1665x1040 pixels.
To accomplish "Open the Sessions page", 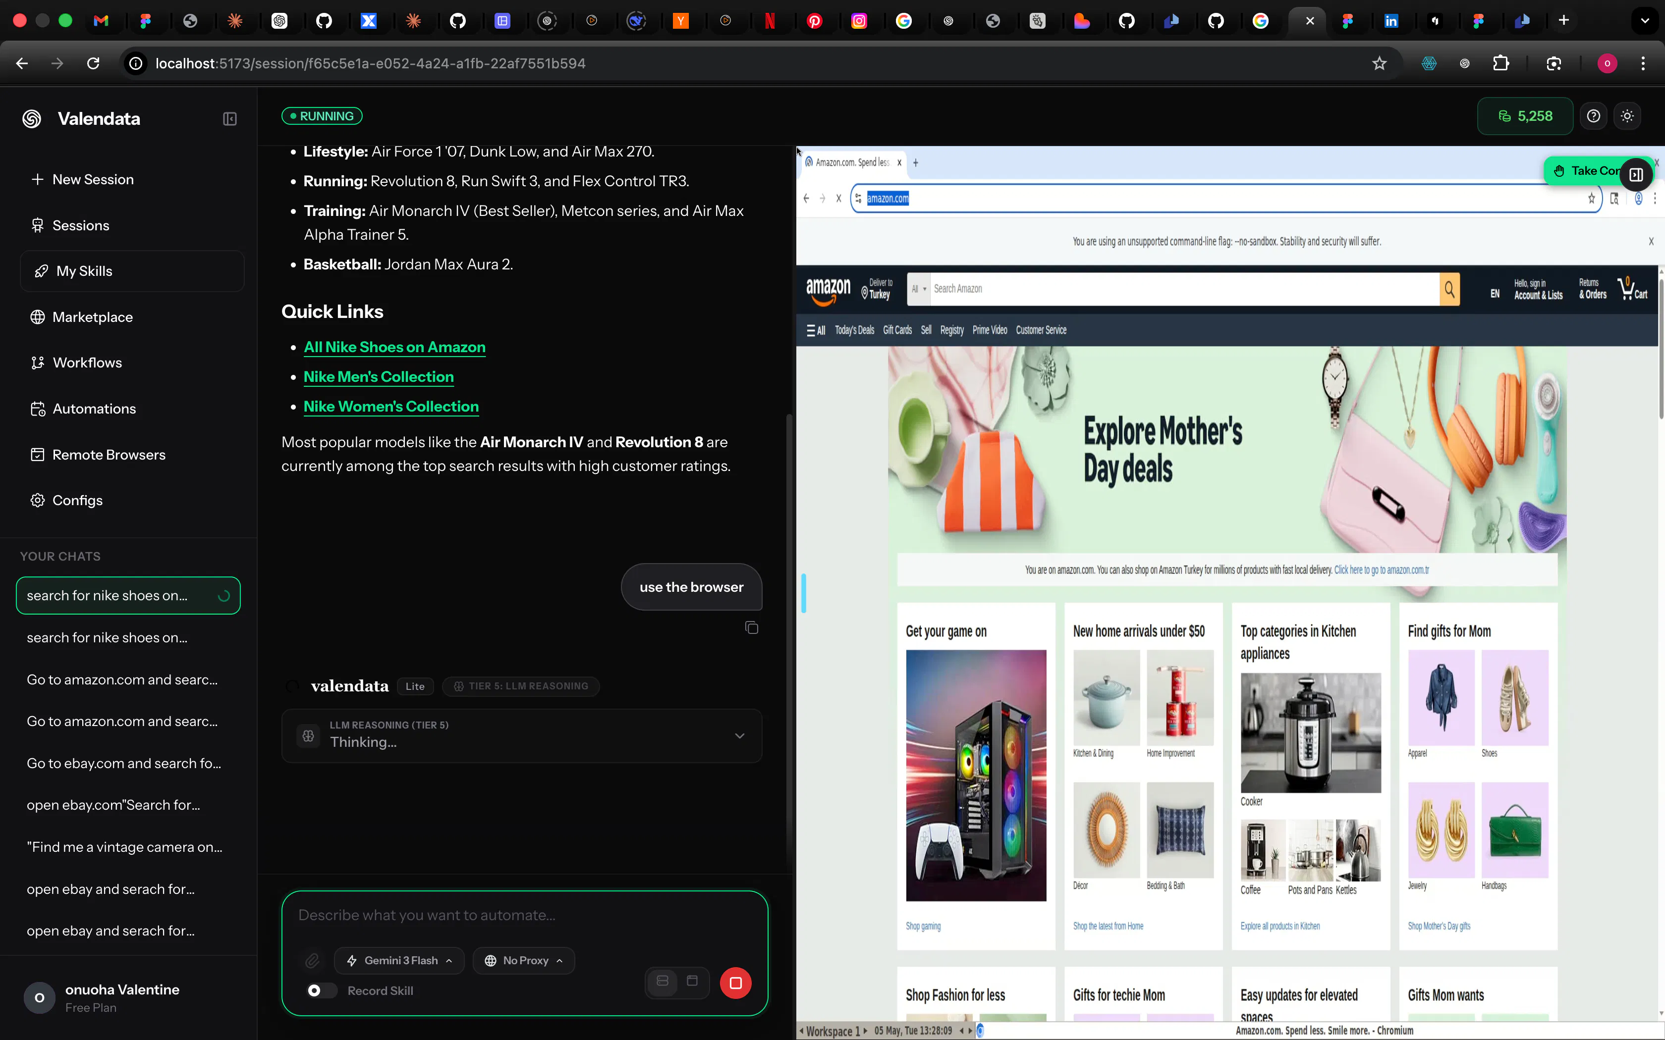I will [x=70, y=226].
